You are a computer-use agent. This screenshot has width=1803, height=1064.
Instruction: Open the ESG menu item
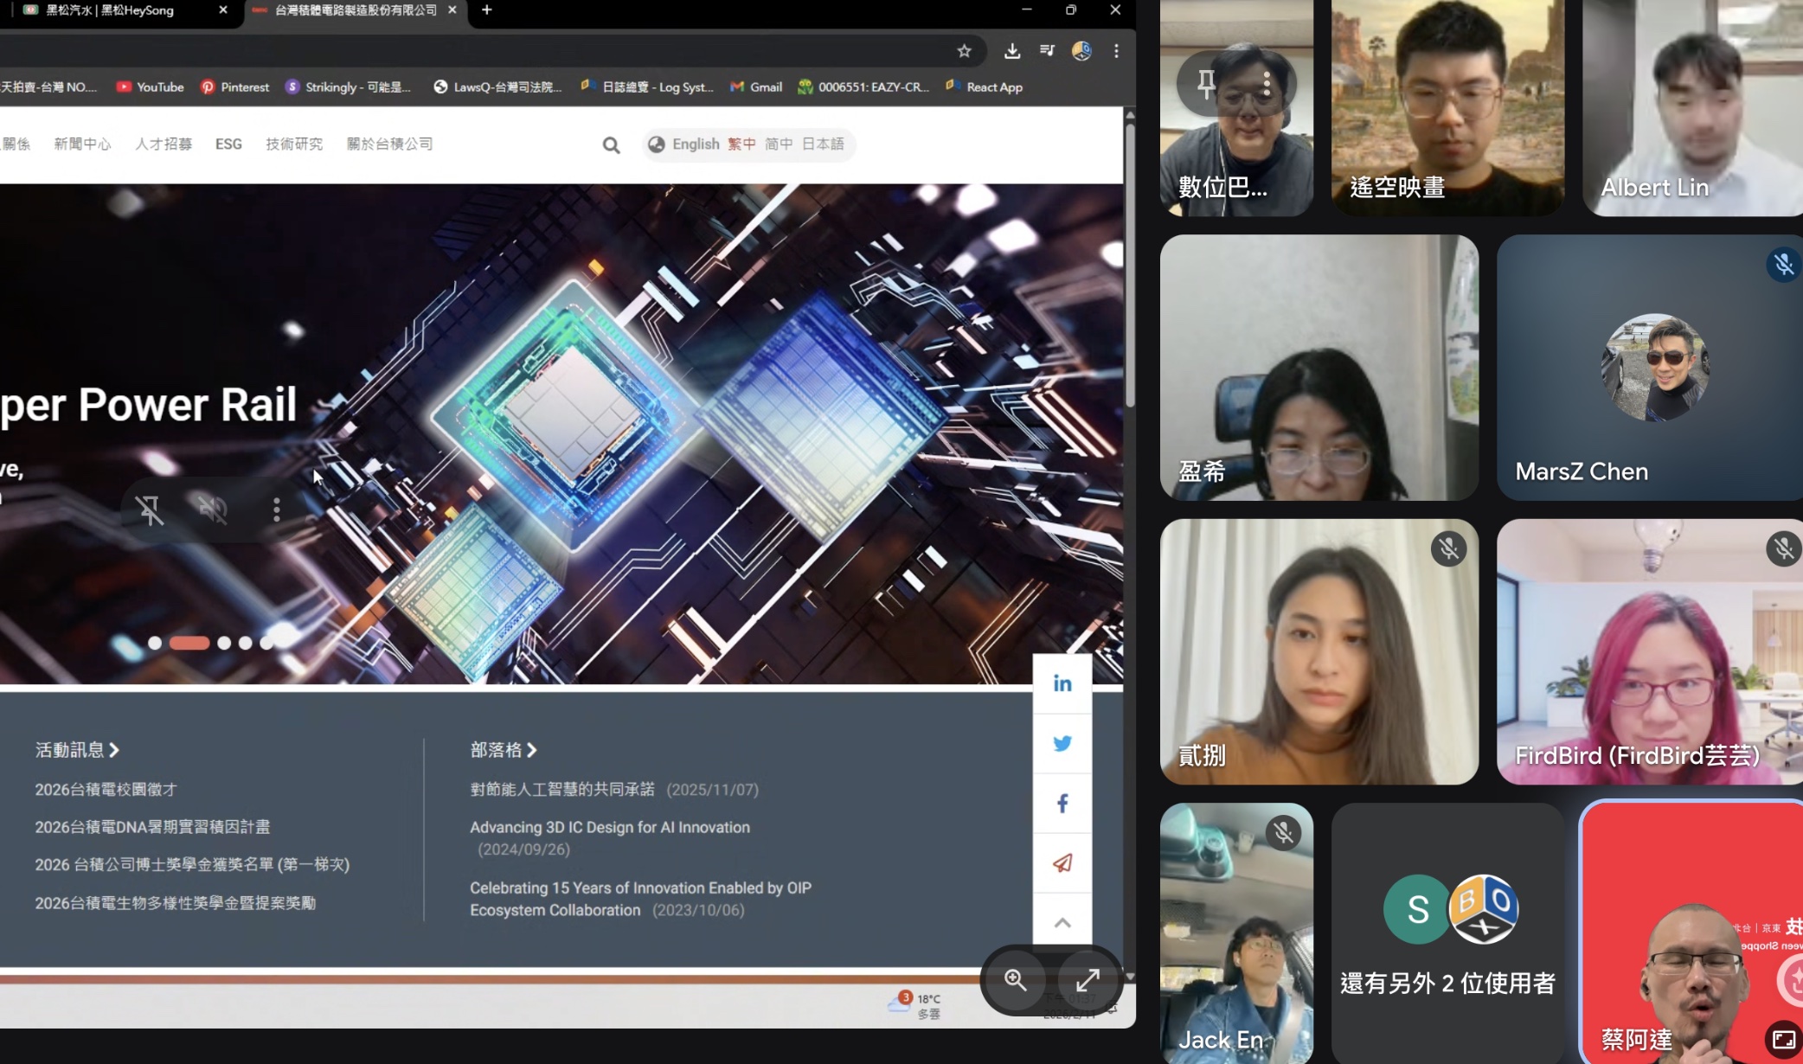[228, 144]
